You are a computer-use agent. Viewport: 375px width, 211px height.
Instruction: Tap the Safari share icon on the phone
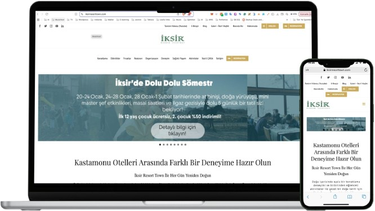(335, 196)
